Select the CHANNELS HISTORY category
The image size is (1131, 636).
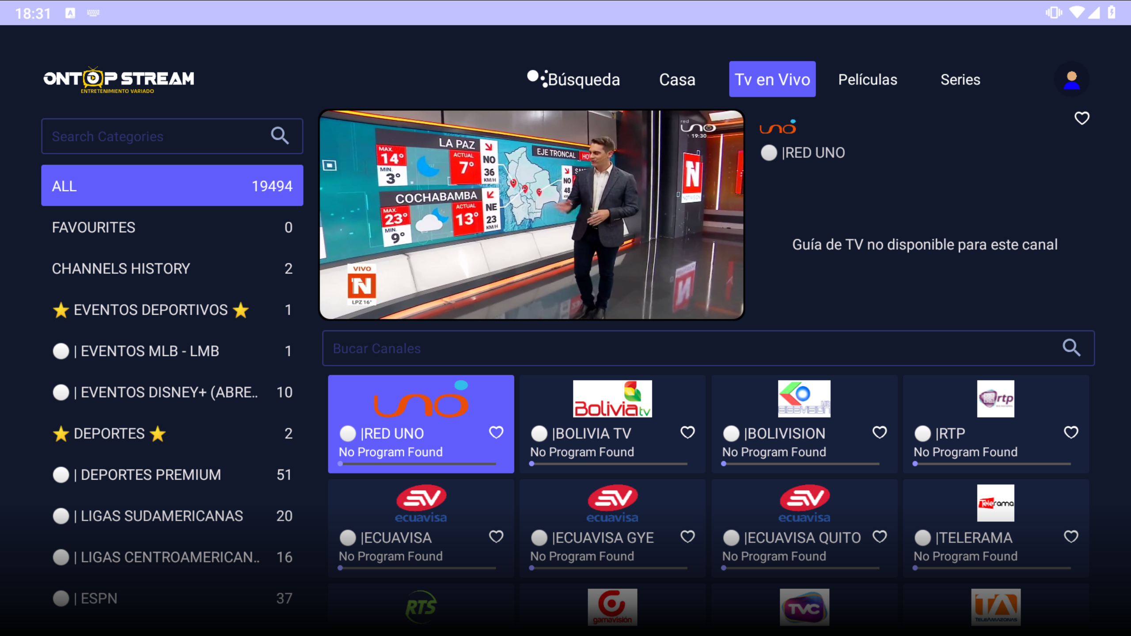tap(172, 269)
